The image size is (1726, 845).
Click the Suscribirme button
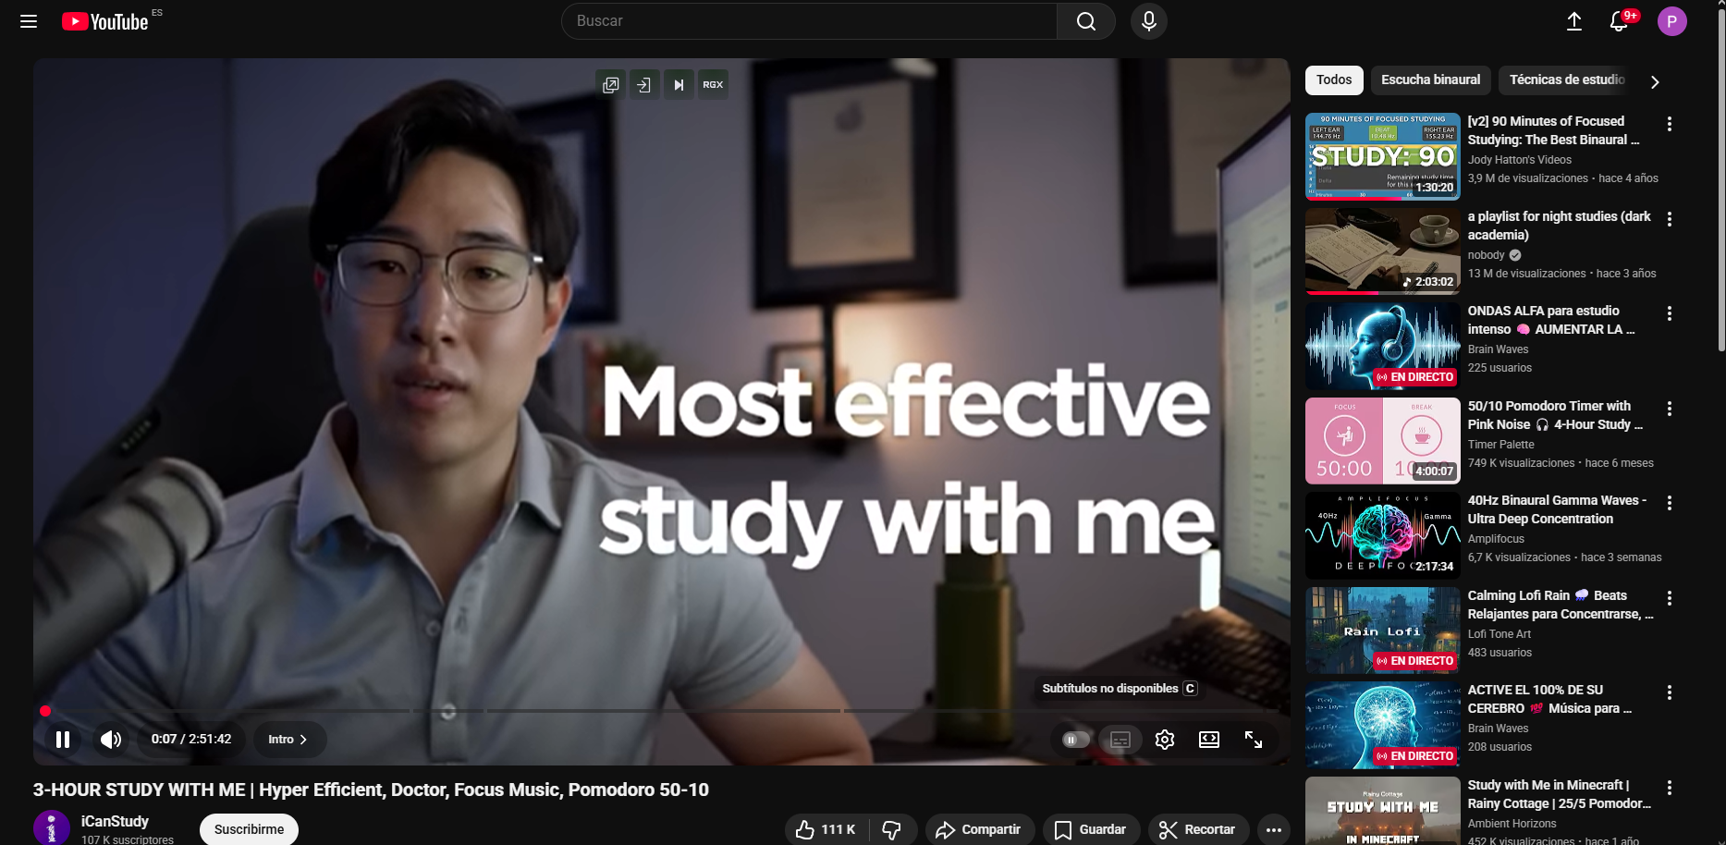point(249,829)
